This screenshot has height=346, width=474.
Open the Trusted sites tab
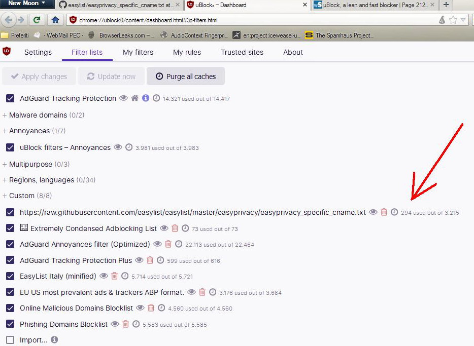[242, 52]
